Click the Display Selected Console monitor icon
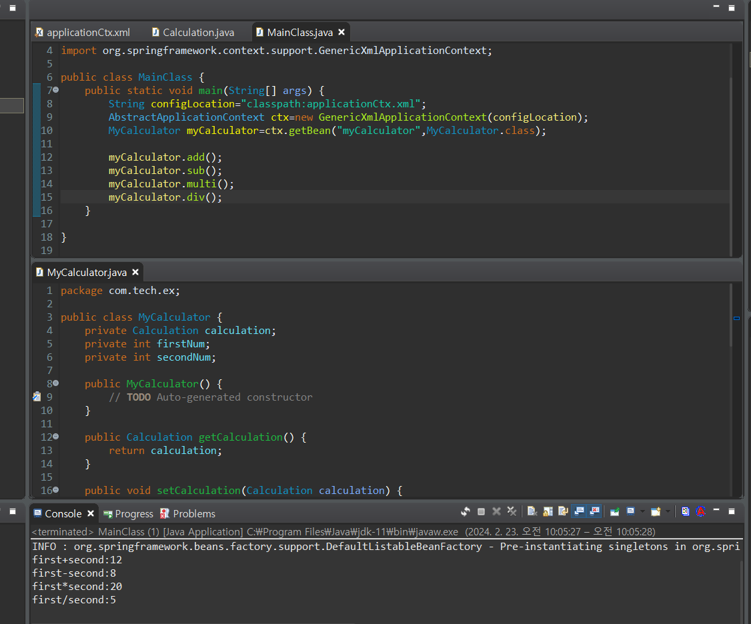 (630, 511)
